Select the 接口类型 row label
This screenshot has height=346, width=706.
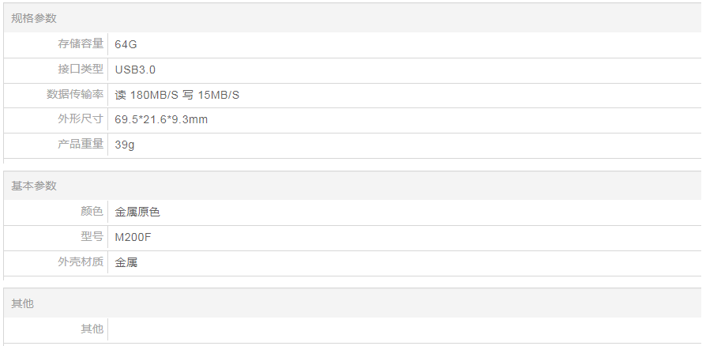[x=80, y=70]
